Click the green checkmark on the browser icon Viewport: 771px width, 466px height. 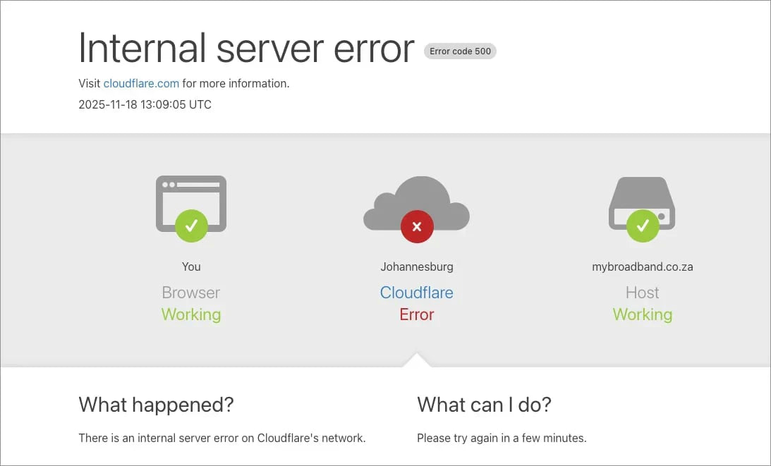pyautogui.click(x=190, y=226)
